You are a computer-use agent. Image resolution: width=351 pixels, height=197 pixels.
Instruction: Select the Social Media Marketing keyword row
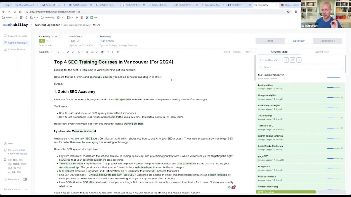coord(300,148)
